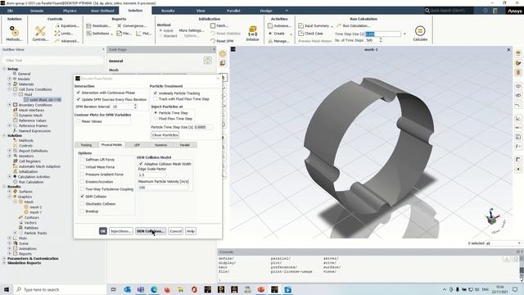Switch to Tracking tab in dialog

tap(86, 145)
